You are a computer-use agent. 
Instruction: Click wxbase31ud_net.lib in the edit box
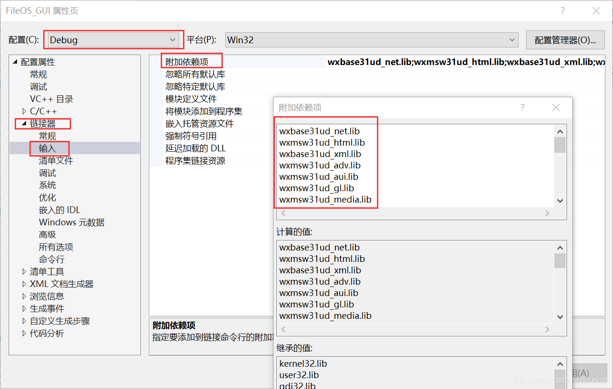pos(320,131)
